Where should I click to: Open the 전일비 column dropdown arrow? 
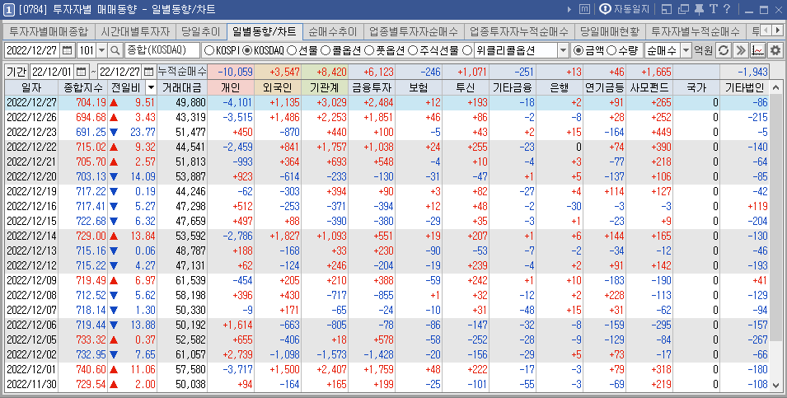click(x=151, y=87)
